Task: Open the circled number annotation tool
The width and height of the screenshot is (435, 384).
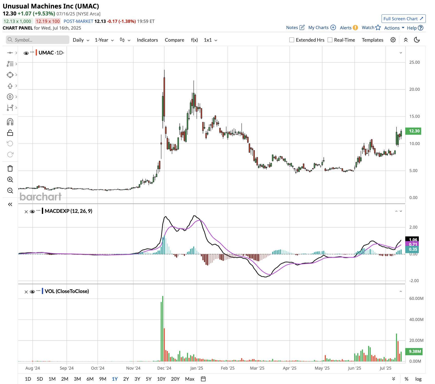Action: (x=10, y=97)
